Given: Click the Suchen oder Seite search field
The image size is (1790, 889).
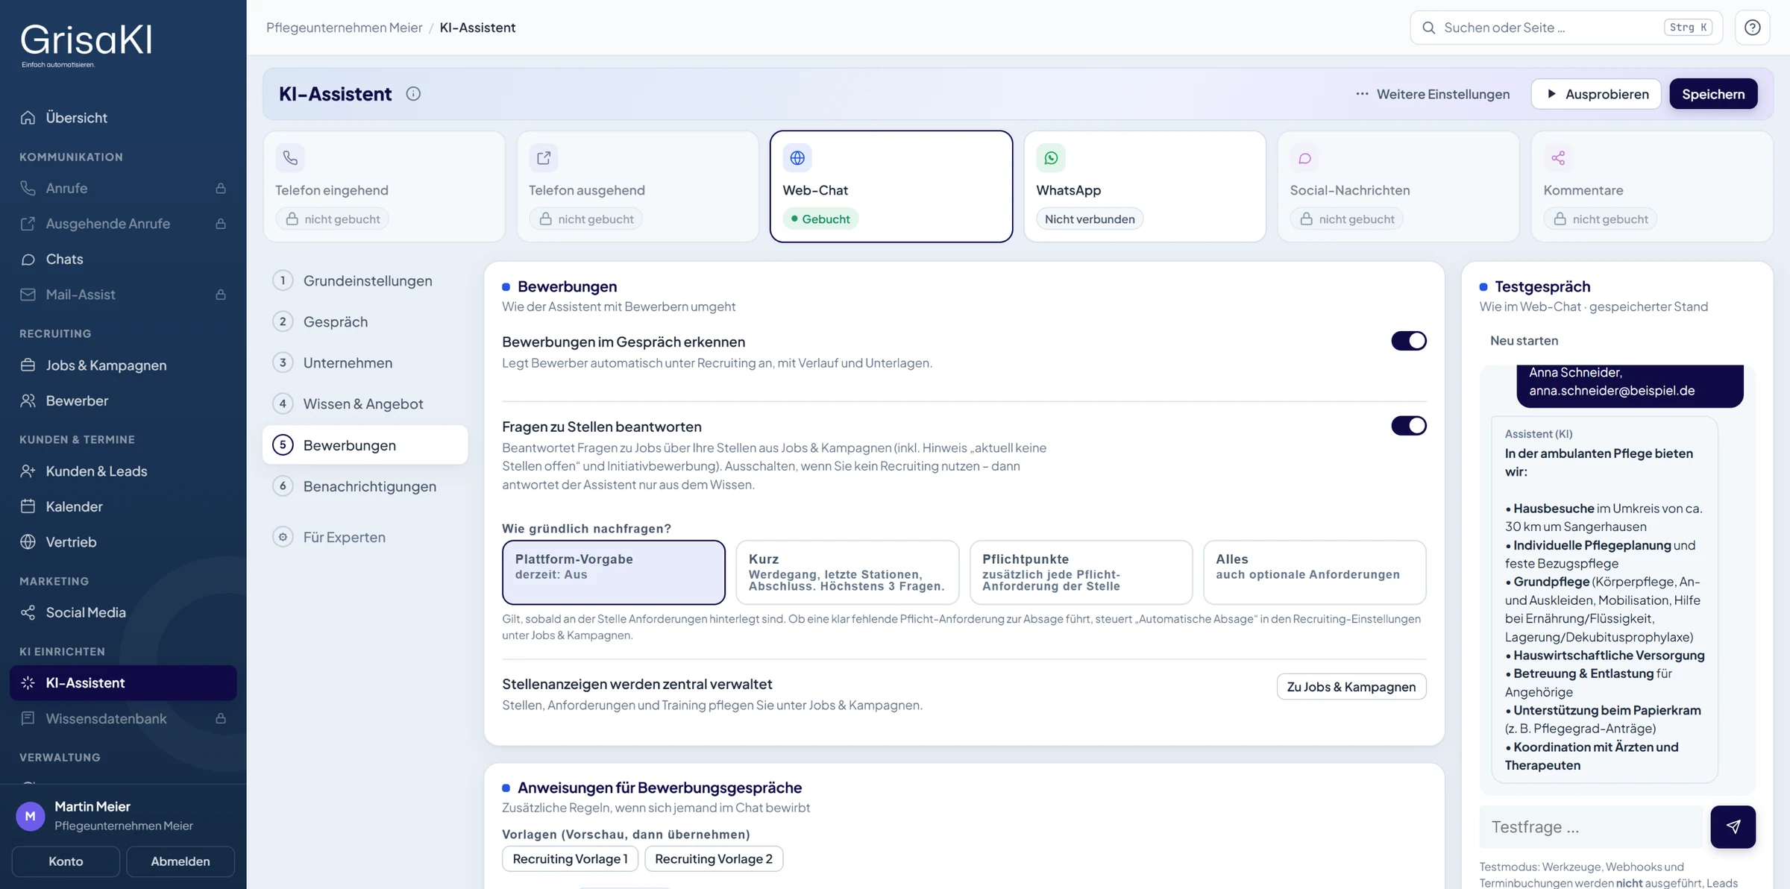Looking at the screenshot, I should coord(1566,28).
